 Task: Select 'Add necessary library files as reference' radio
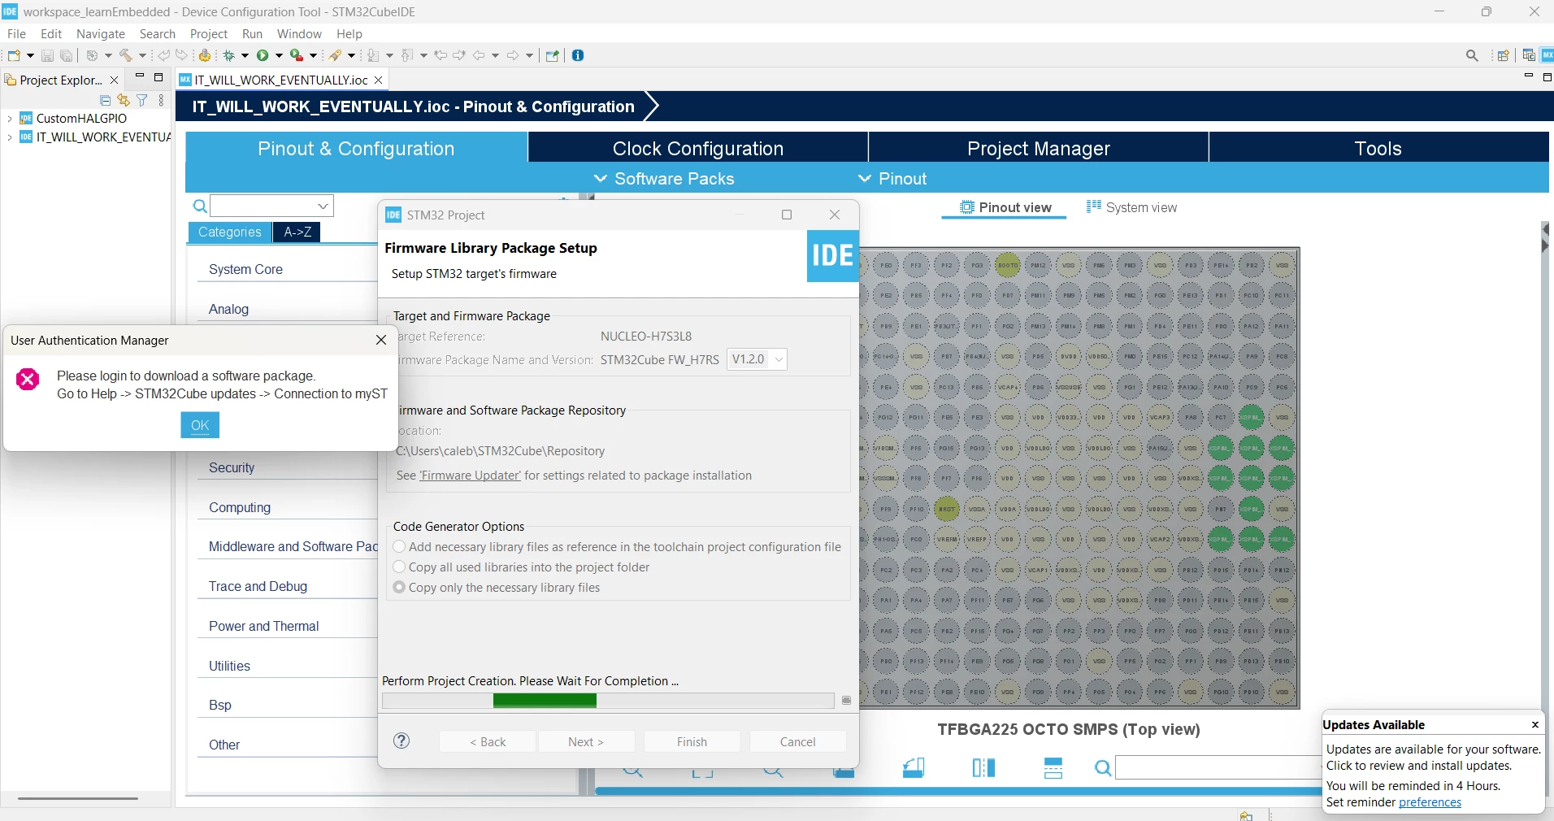pos(399,546)
